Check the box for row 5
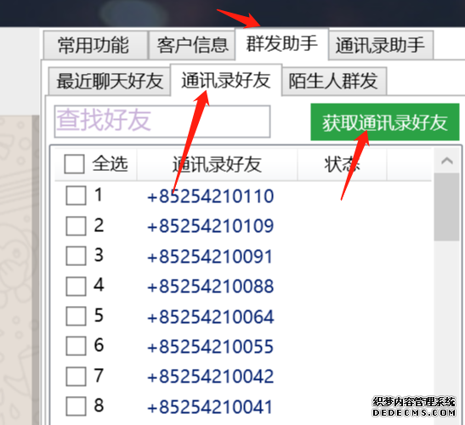This screenshot has height=425, width=465. pyautogui.click(x=76, y=316)
